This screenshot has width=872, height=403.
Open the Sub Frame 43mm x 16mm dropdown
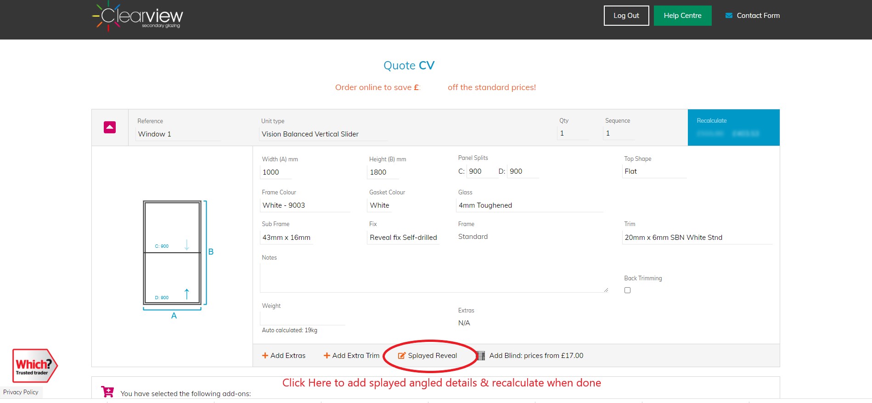(x=287, y=238)
